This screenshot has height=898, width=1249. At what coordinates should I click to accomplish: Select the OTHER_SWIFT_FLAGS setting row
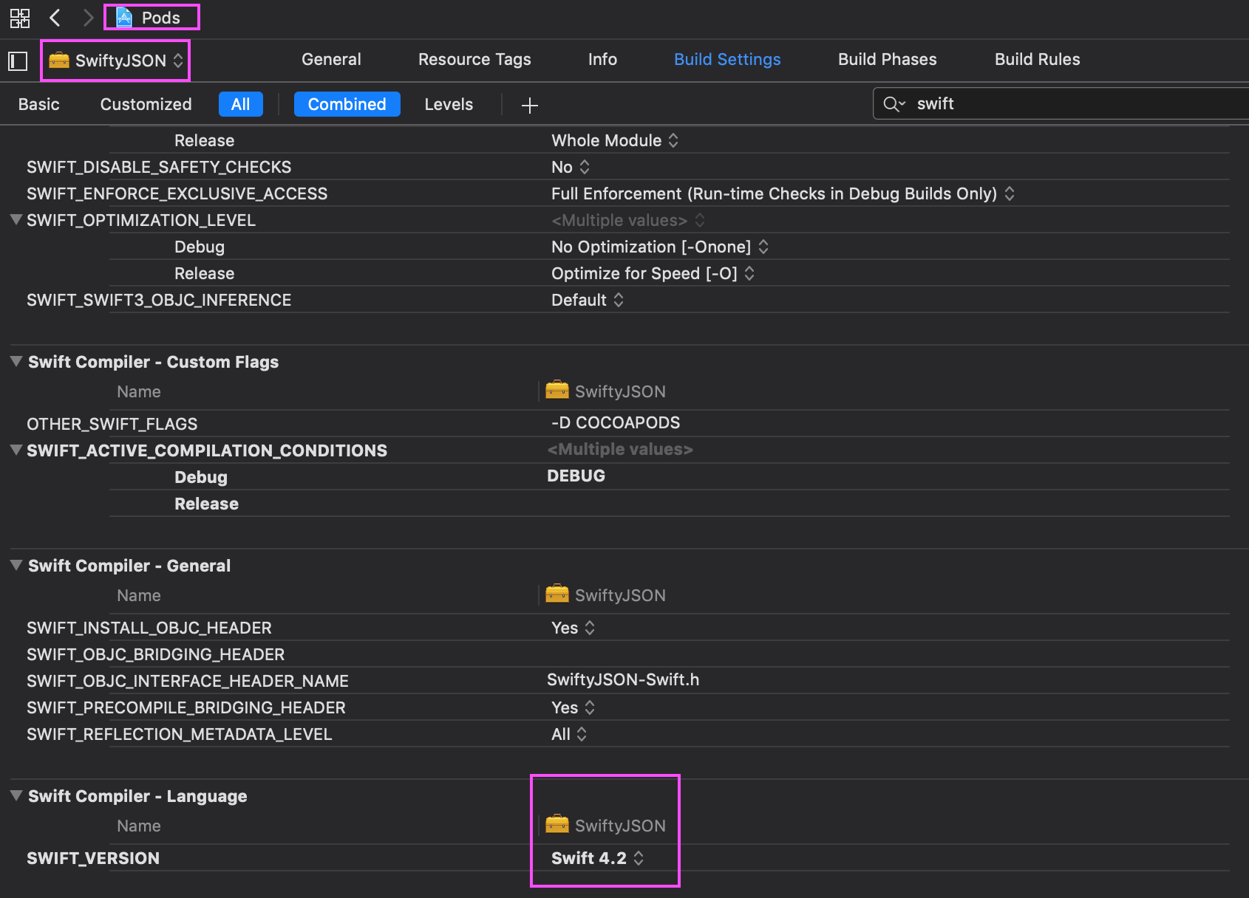(628, 424)
